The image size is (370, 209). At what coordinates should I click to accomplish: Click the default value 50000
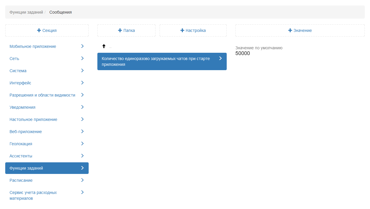click(x=243, y=53)
